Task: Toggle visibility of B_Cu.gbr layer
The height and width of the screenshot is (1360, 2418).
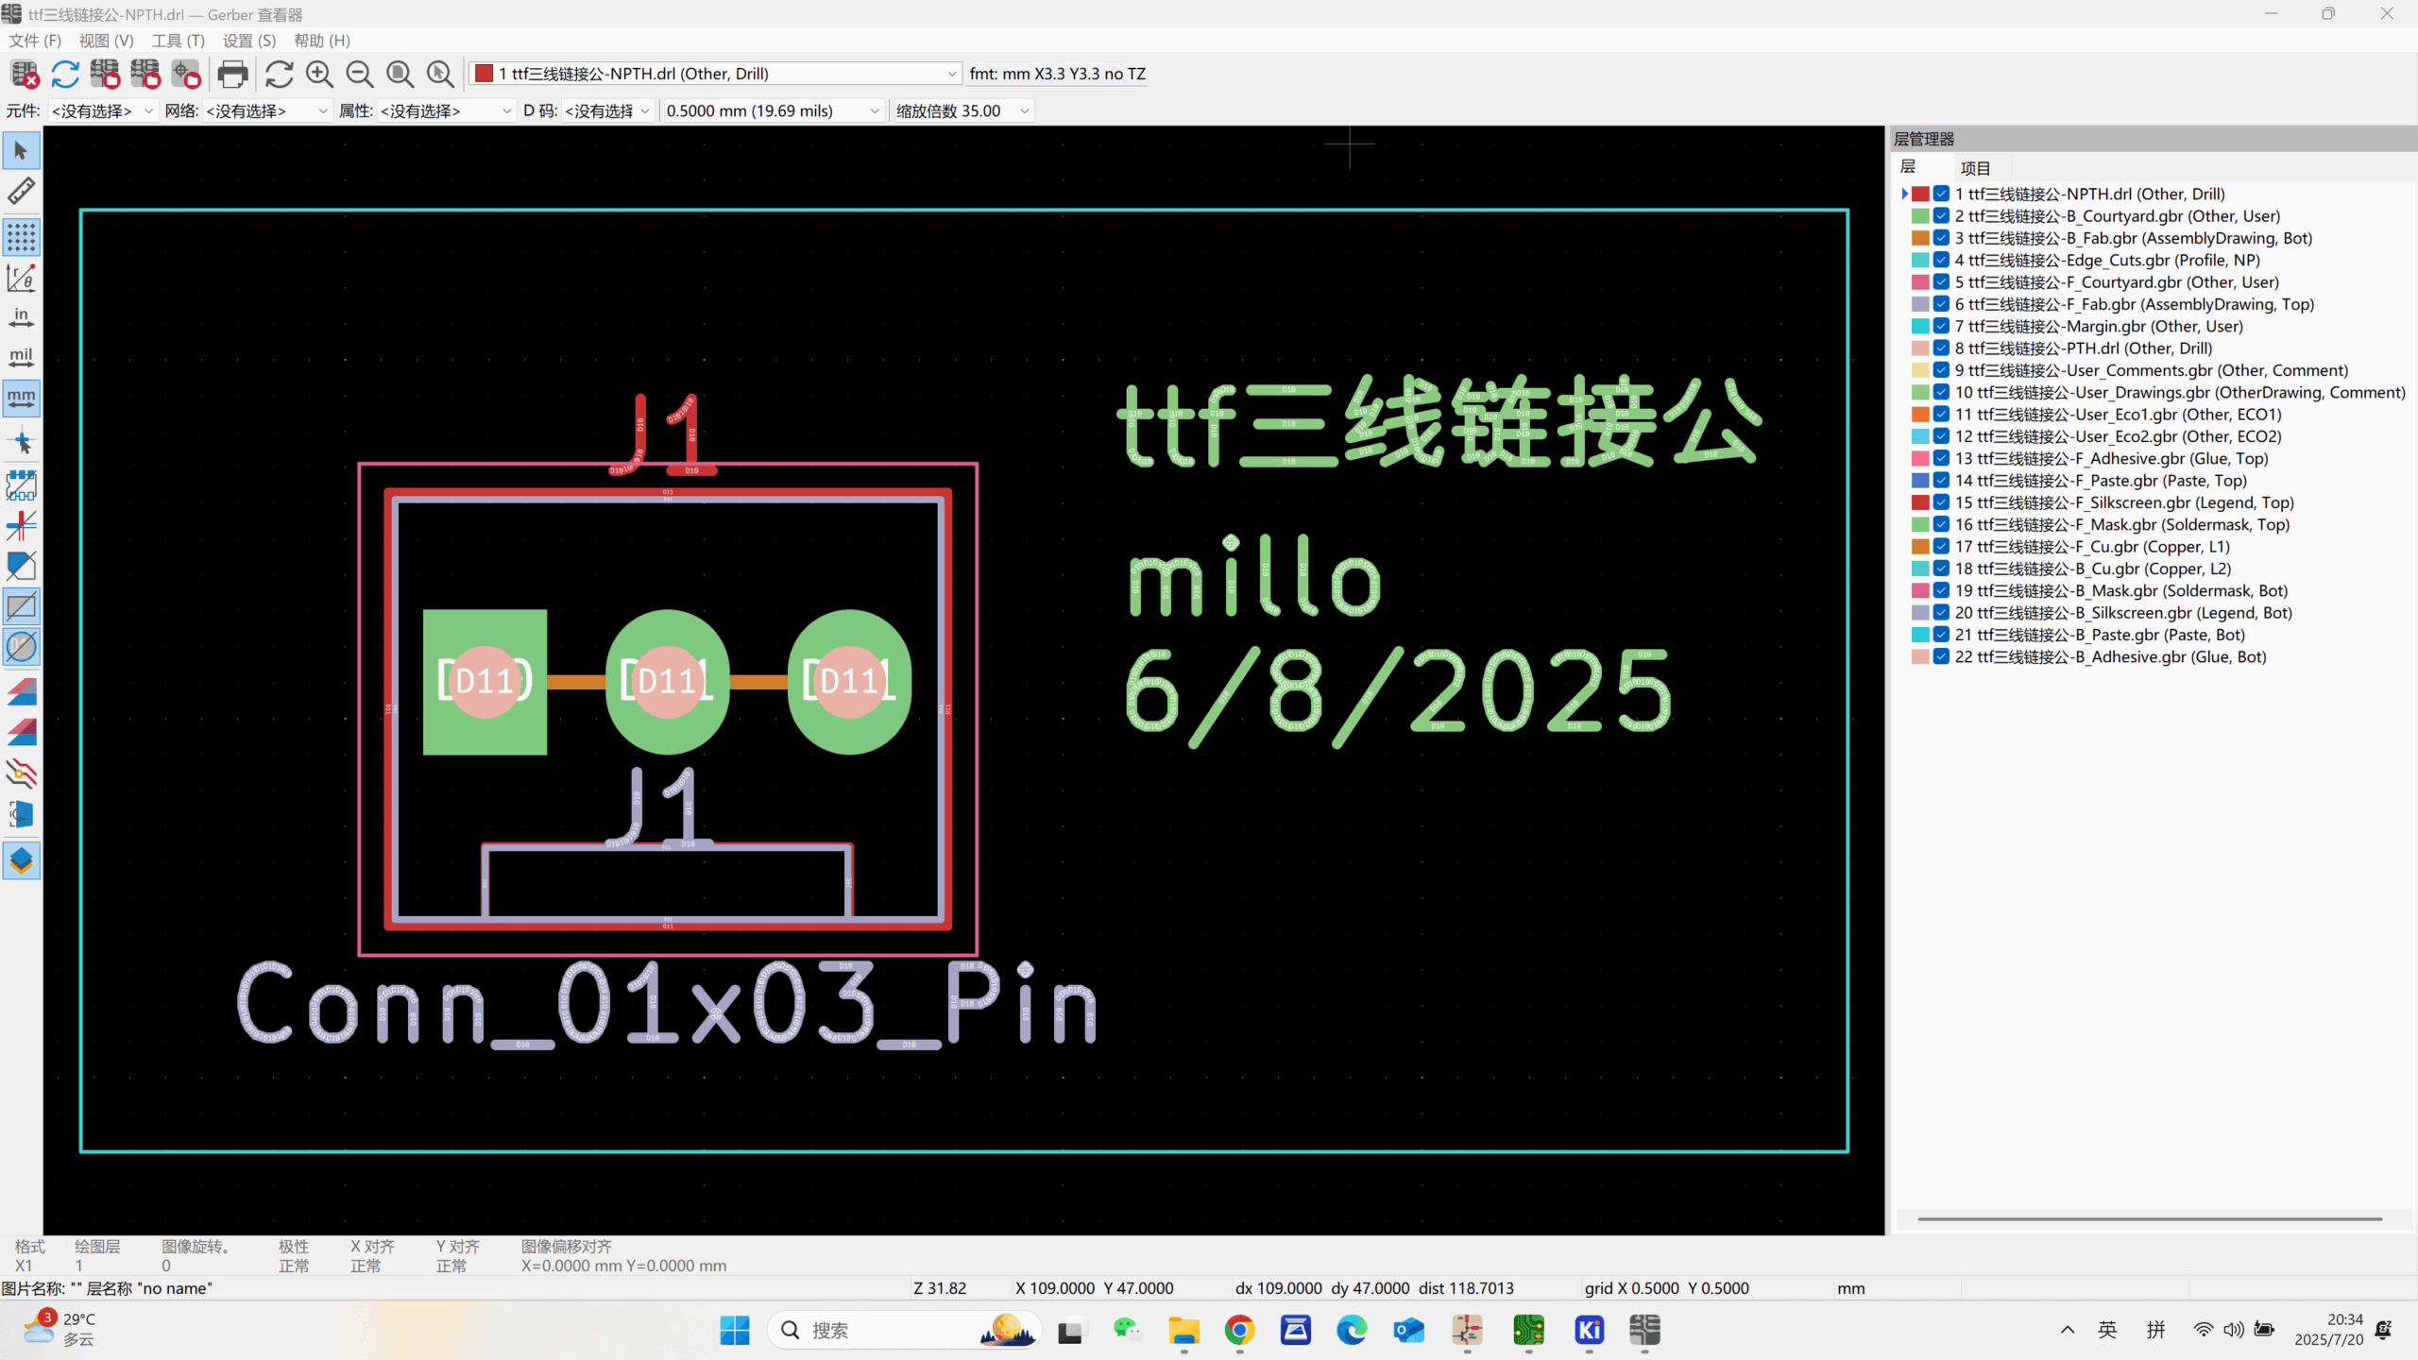Action: pos(1941,569)
